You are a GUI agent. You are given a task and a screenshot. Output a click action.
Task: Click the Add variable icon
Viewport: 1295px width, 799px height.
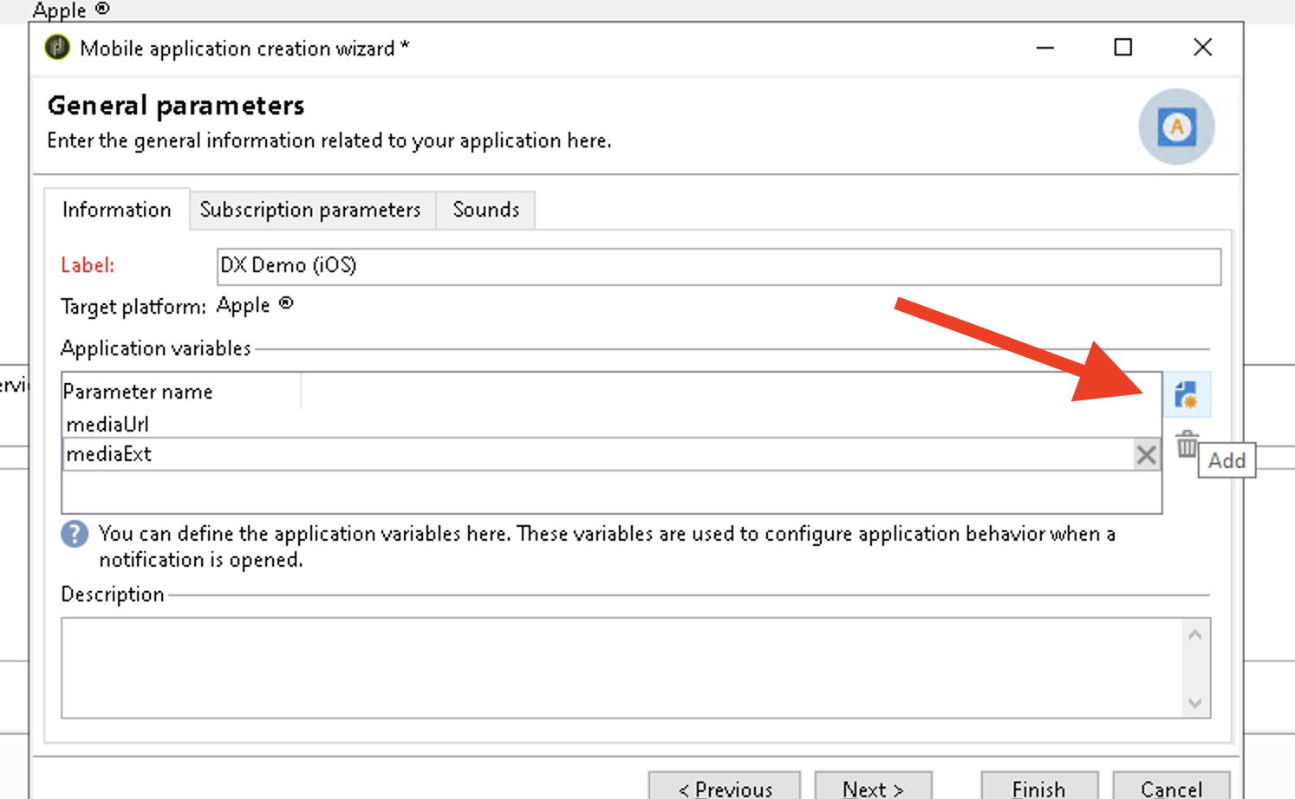pos(1187,395)
